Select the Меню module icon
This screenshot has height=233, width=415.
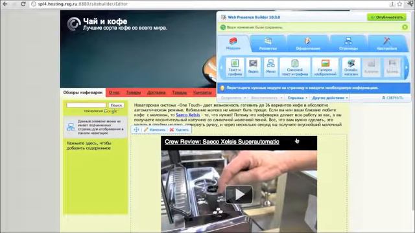(270, 67)
